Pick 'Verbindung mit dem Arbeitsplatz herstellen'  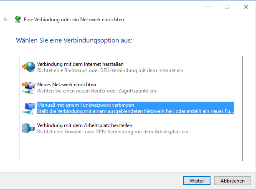pos(84,125)
